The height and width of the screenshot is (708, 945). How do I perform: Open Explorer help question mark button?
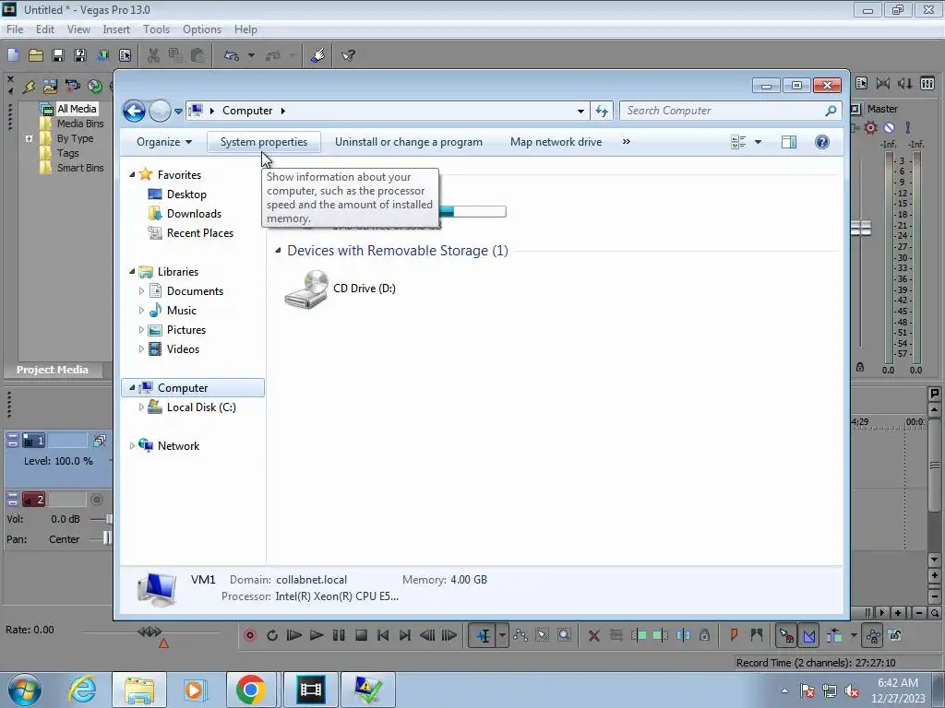click(x=821, y=142)
